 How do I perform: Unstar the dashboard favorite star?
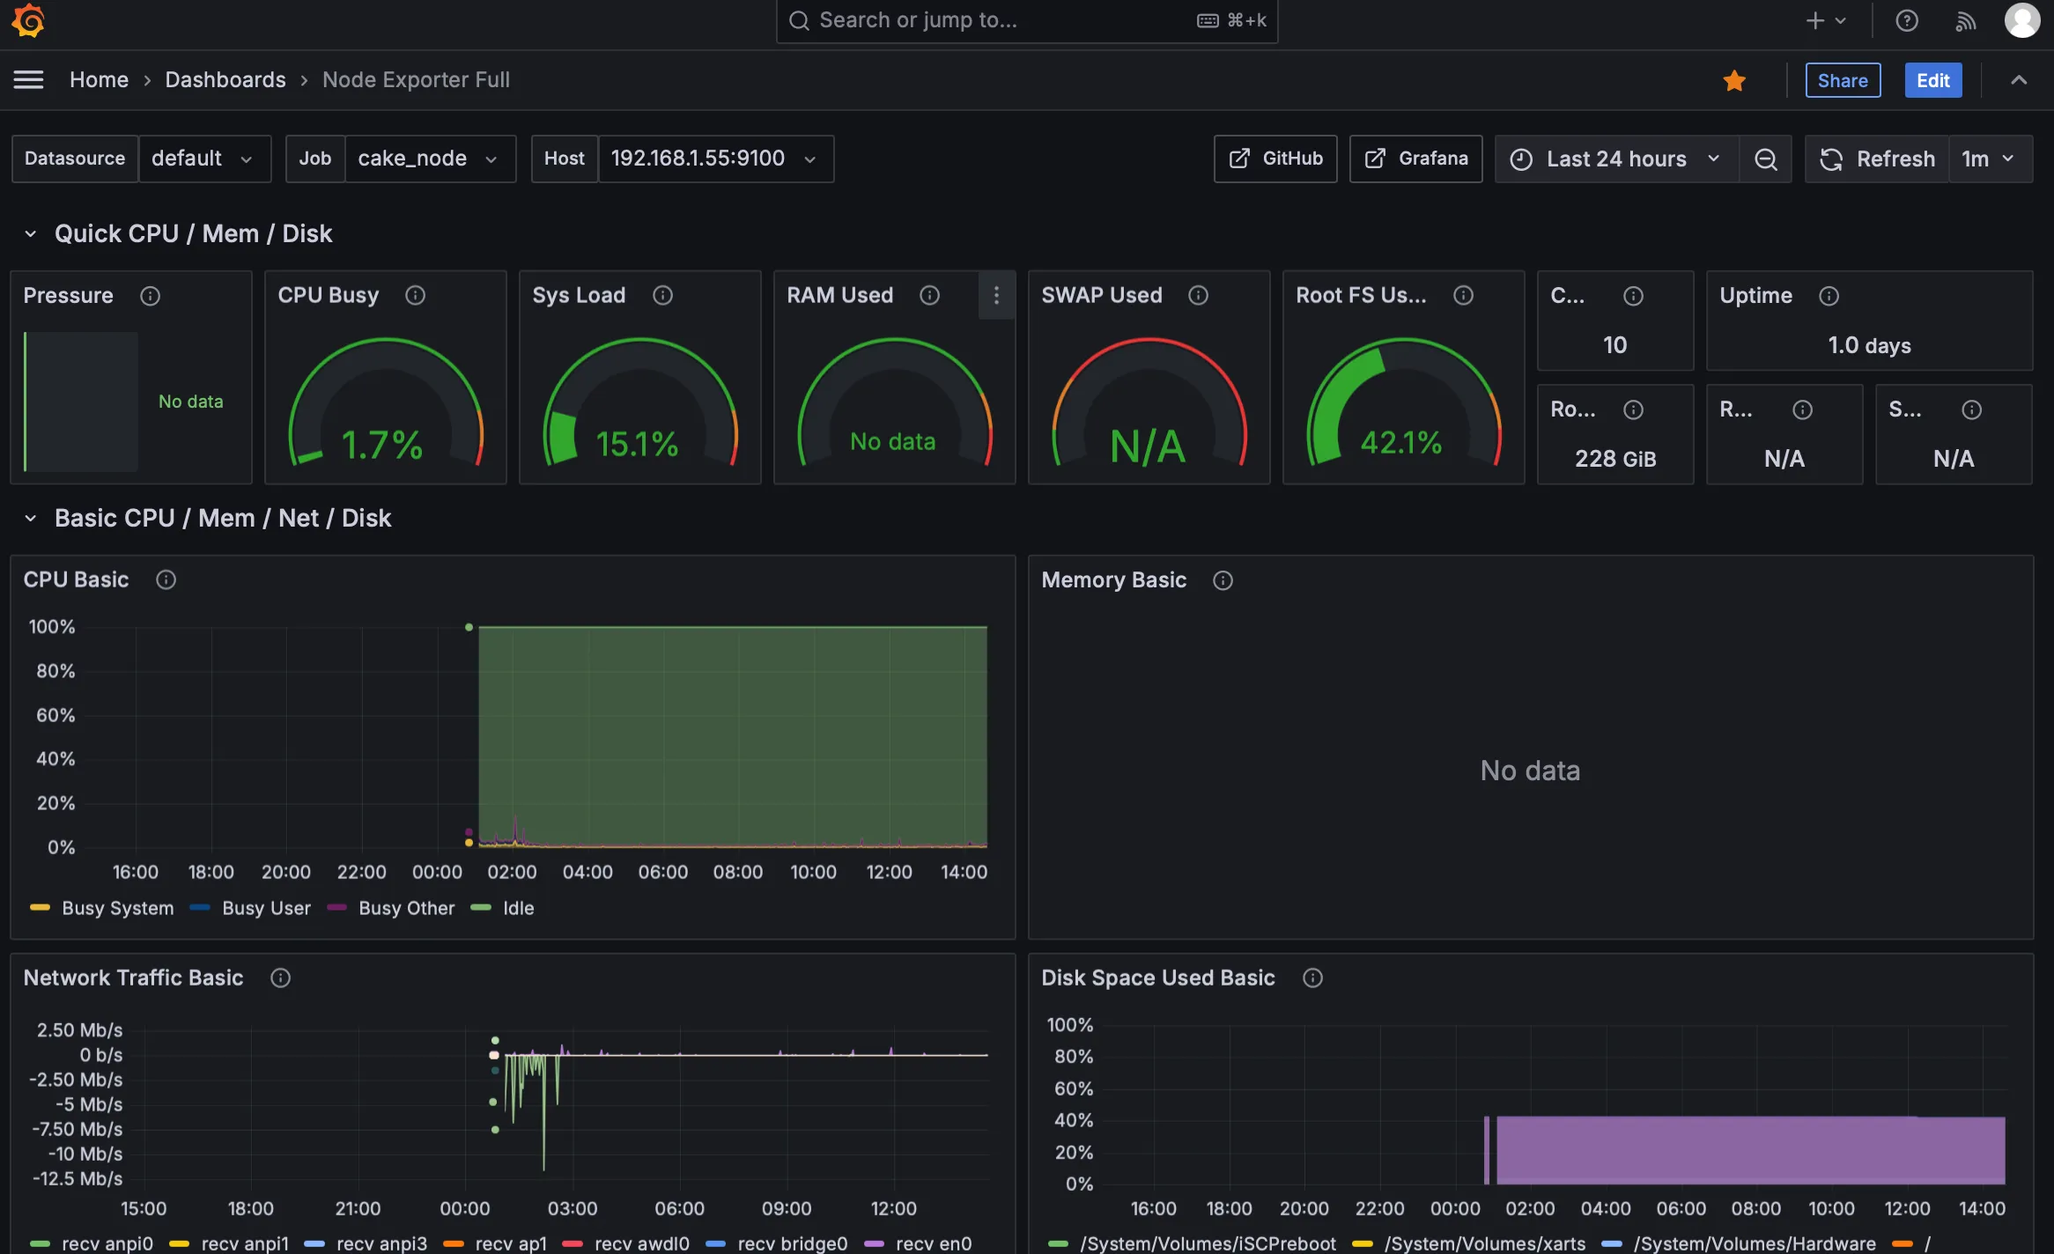1733,80
